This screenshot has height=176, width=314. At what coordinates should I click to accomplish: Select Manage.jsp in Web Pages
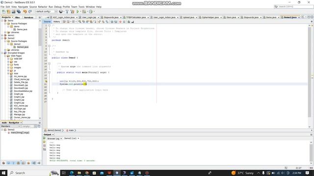click(19, 114)
